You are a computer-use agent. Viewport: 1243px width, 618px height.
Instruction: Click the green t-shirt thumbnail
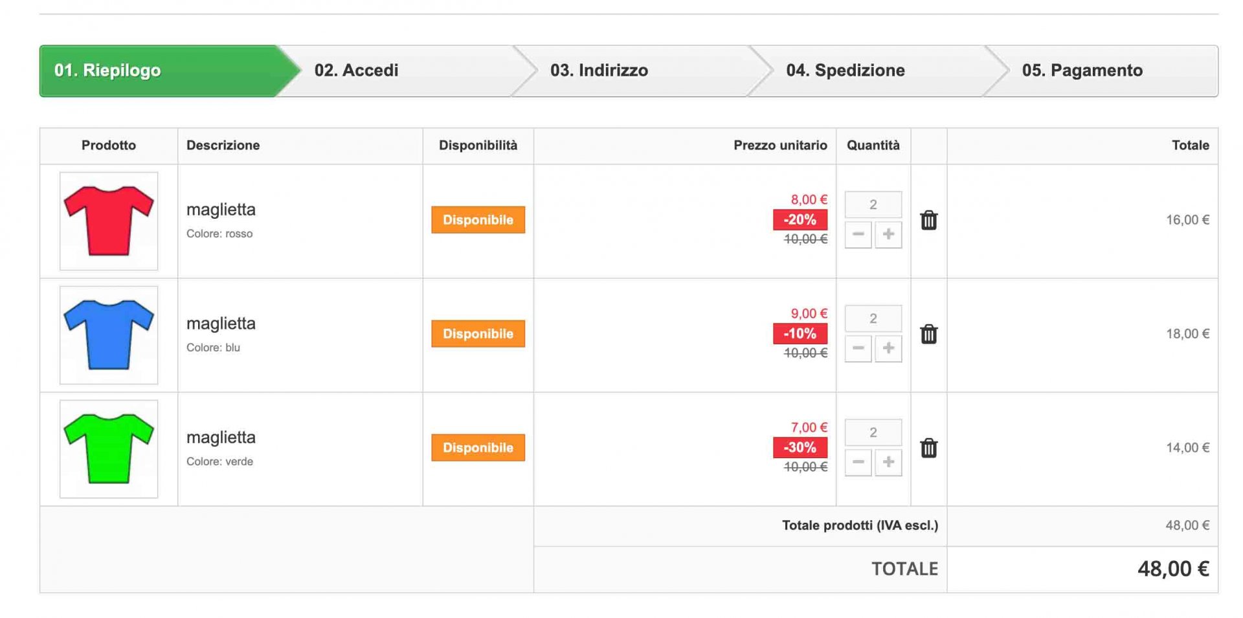point(109,449)
